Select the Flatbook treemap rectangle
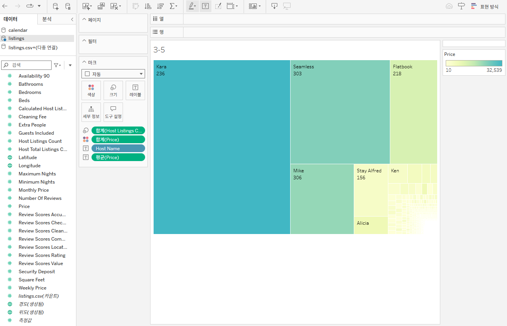Image resolution: width=507 pixels, height=326 pixels. (414, 112)
